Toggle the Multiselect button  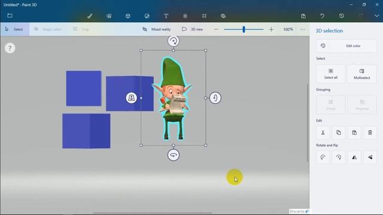coord(361,74)
